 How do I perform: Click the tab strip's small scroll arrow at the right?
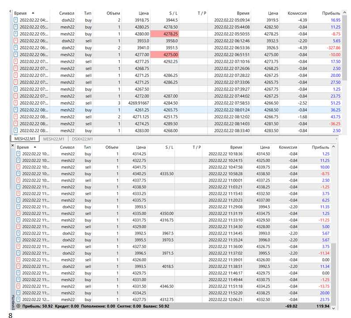tap(336, 139)
